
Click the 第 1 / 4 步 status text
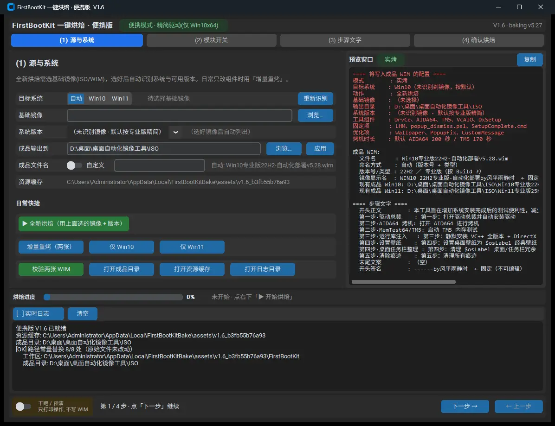click(140, 407)
